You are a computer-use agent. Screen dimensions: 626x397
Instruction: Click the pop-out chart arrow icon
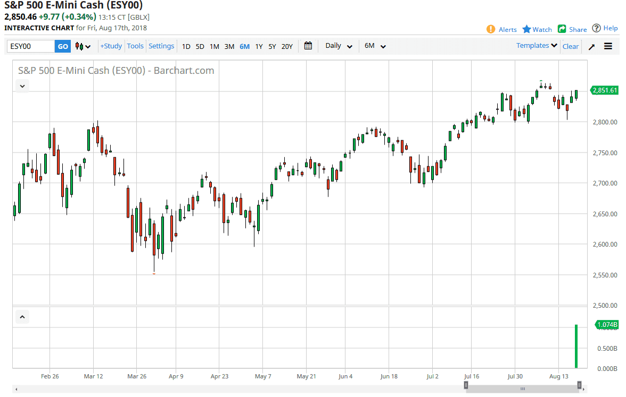click(591, 47)
